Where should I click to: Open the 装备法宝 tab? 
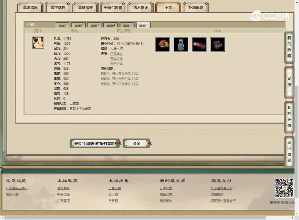coord(85,7)
